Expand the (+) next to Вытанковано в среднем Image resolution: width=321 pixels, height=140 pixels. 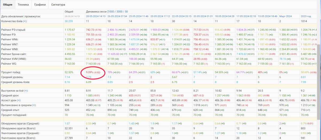[x=34, y=105]
